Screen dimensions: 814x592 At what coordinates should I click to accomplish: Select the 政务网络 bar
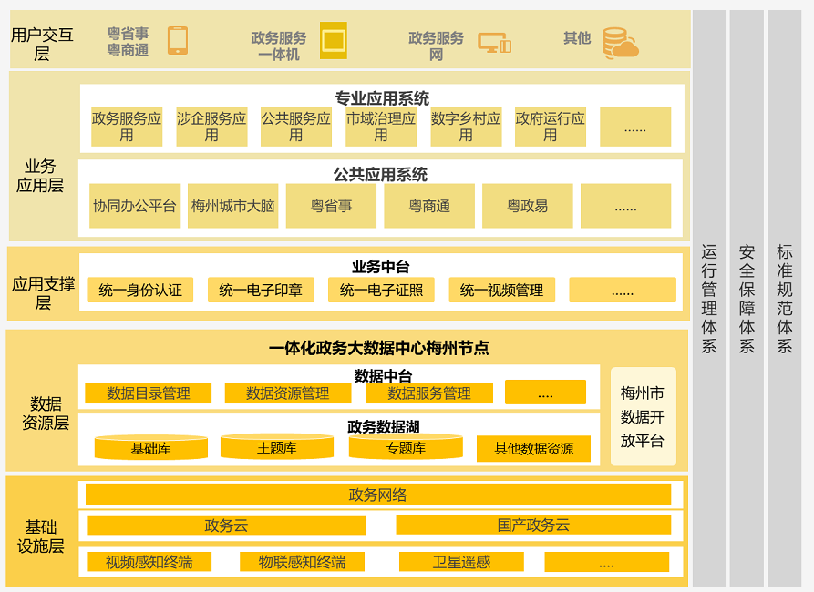pyautogui.click(x=377, y=495)
